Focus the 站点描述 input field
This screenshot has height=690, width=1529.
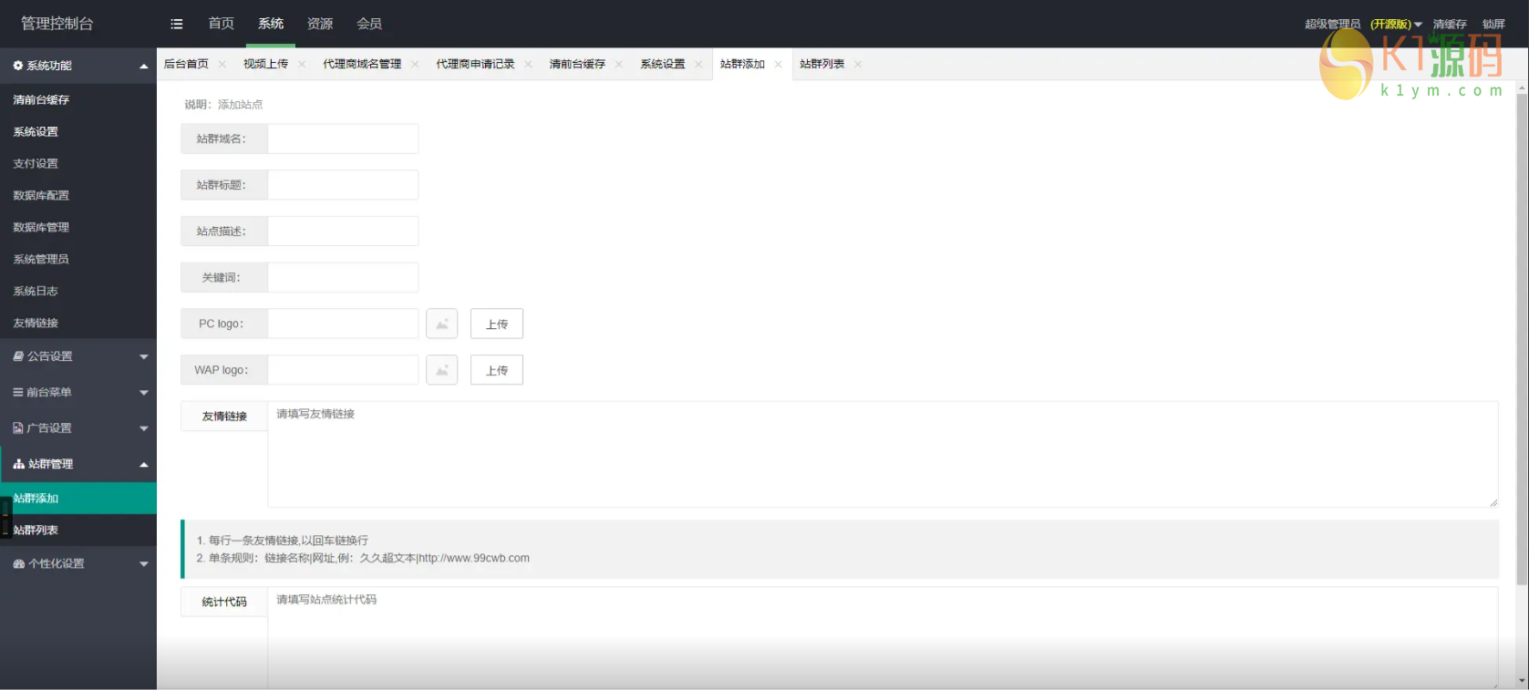point(343,232)
